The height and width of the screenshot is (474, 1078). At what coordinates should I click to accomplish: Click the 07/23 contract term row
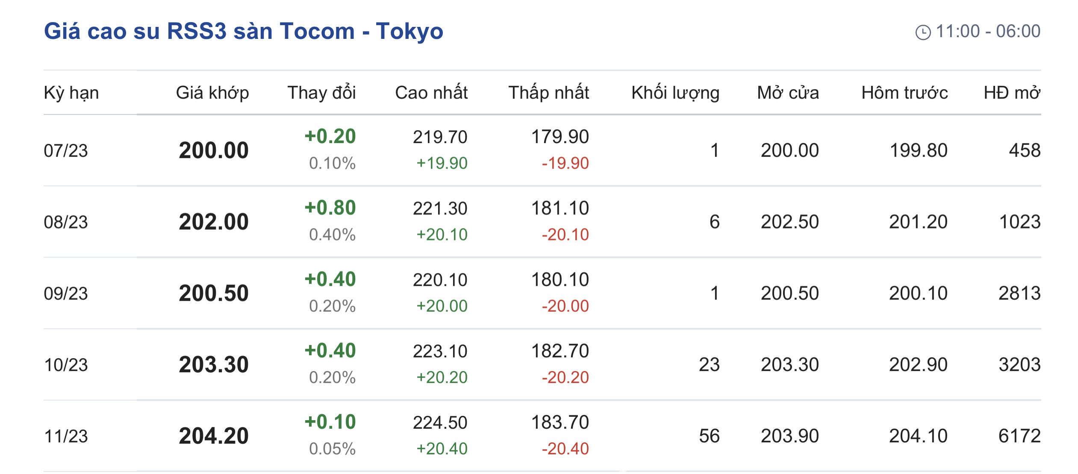[542, 150]
